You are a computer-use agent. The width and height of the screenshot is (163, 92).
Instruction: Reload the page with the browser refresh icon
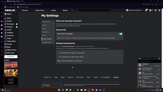pos(11,4)
